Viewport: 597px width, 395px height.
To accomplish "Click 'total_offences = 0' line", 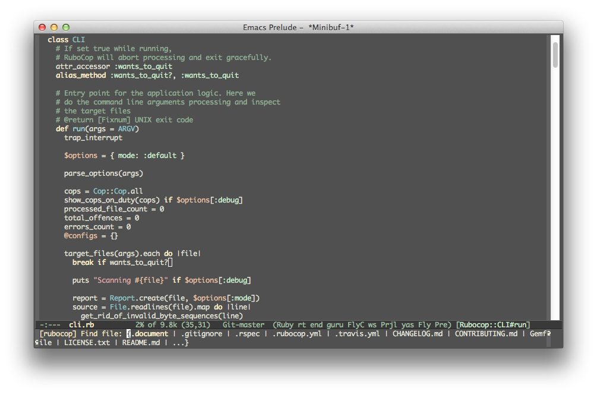I will (102, 217).
